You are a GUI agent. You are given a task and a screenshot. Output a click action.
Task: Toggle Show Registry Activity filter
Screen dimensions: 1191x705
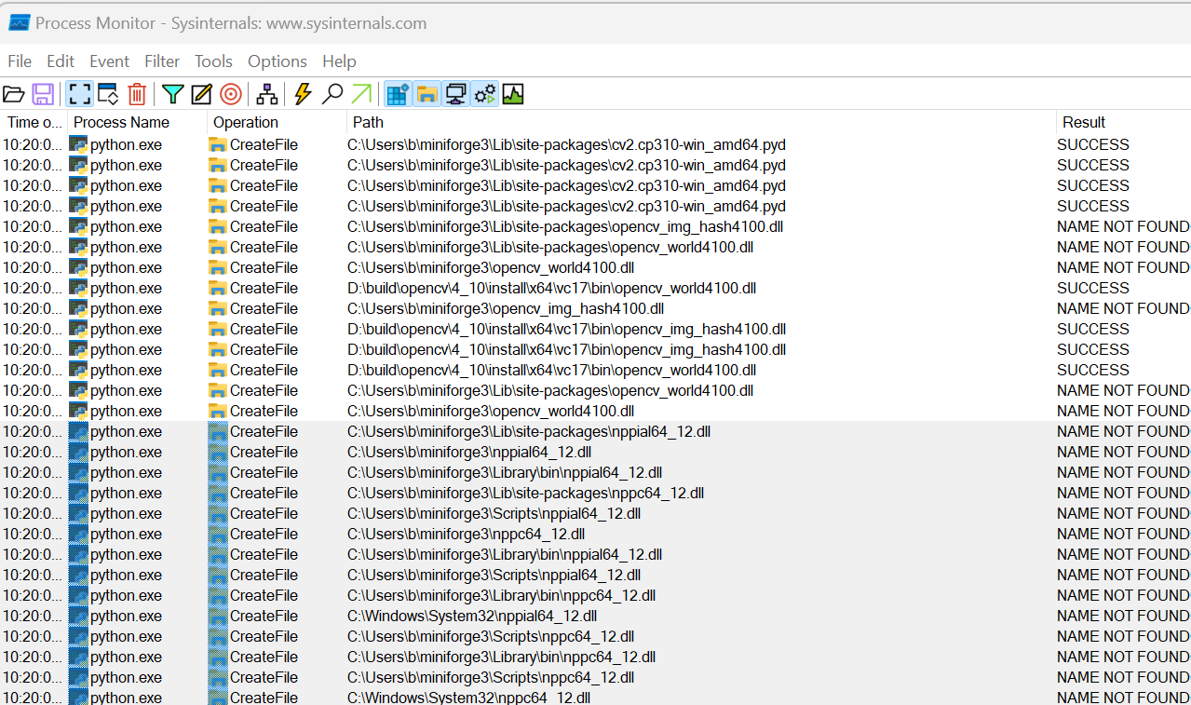(398, 94)
